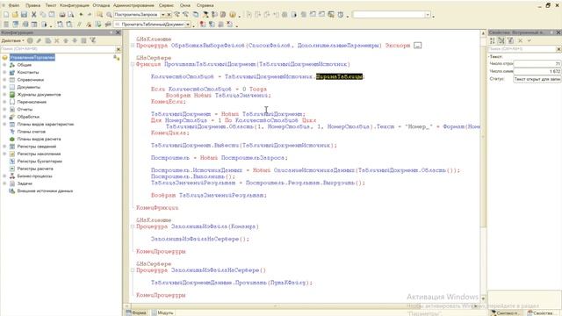Screen dimensions: 562x316
Task: Click the highlighted ШиринаТаблицы text in code
Action: [339, 76]
